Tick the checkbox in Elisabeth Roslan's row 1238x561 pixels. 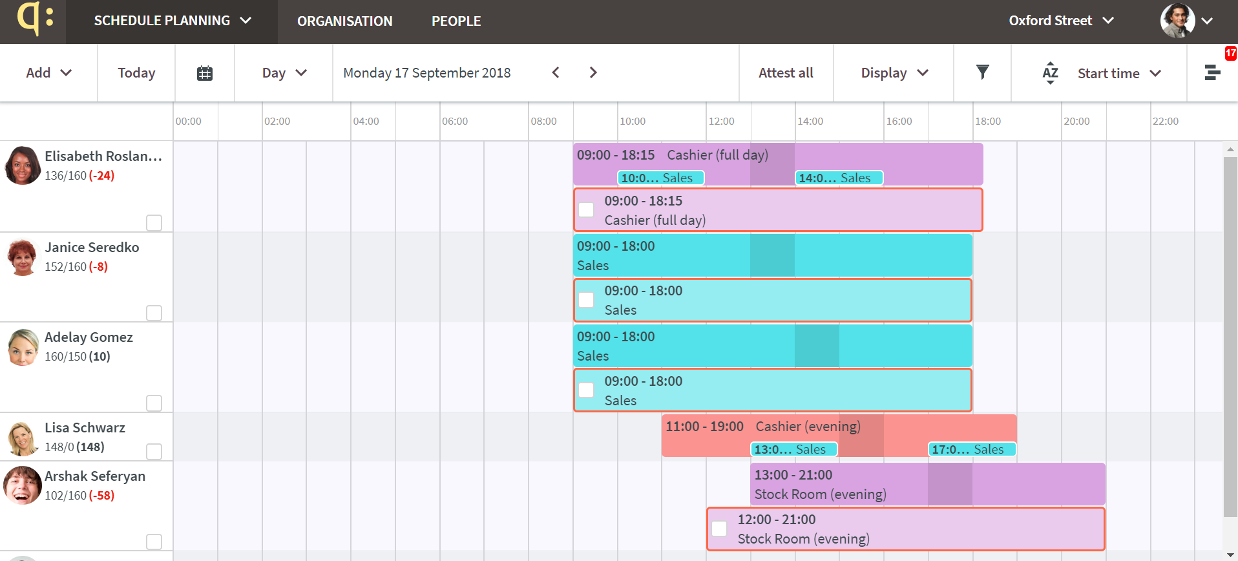(154, 223)
